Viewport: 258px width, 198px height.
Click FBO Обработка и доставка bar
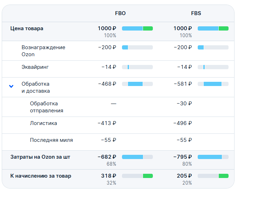(137, 84)
